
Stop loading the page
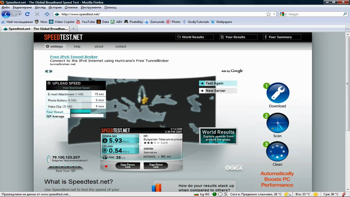[37, 14]
